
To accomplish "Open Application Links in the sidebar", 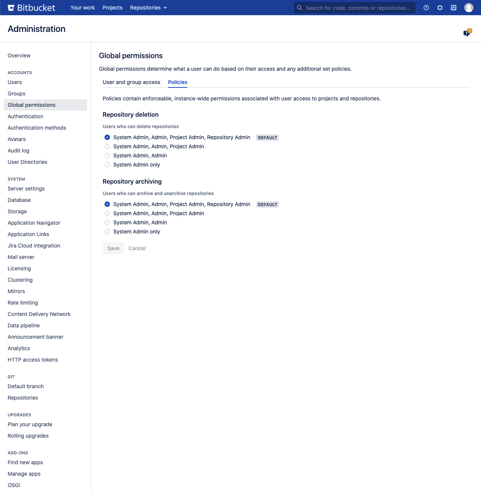I will [29, 234].
